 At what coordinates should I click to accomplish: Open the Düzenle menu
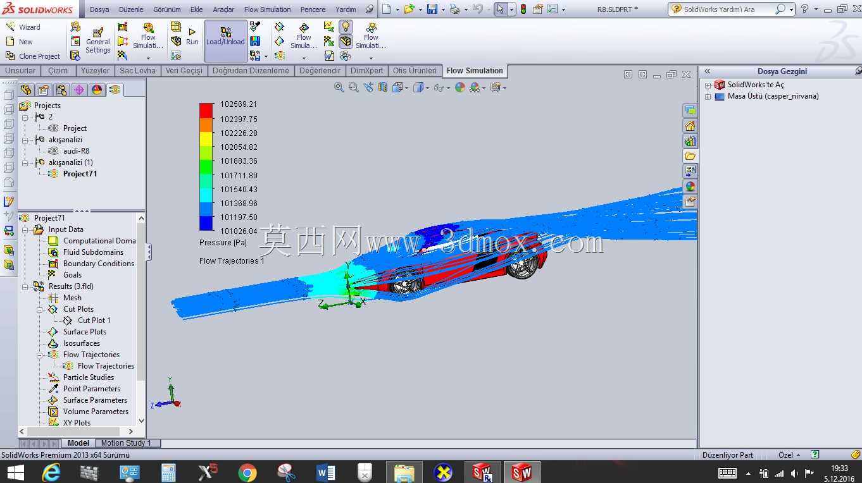(131, 9)
